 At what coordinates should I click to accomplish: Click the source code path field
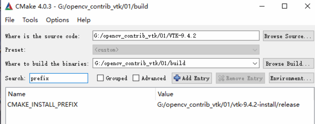[176, 36]
